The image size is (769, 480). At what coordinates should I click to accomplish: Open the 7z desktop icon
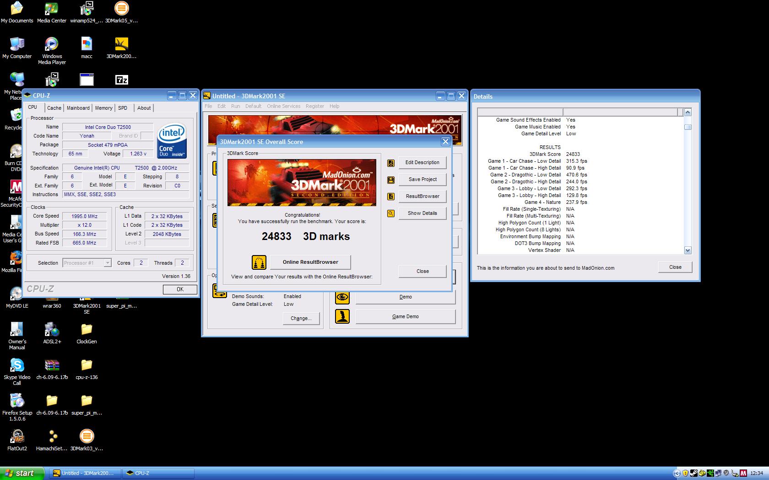pyautogui.click(x=122, y=80)
